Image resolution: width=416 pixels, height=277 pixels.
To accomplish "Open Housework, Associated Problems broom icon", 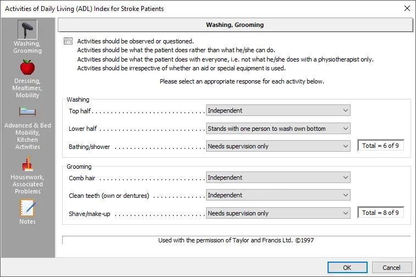I will pyautogui.click(x=27, y=163).
